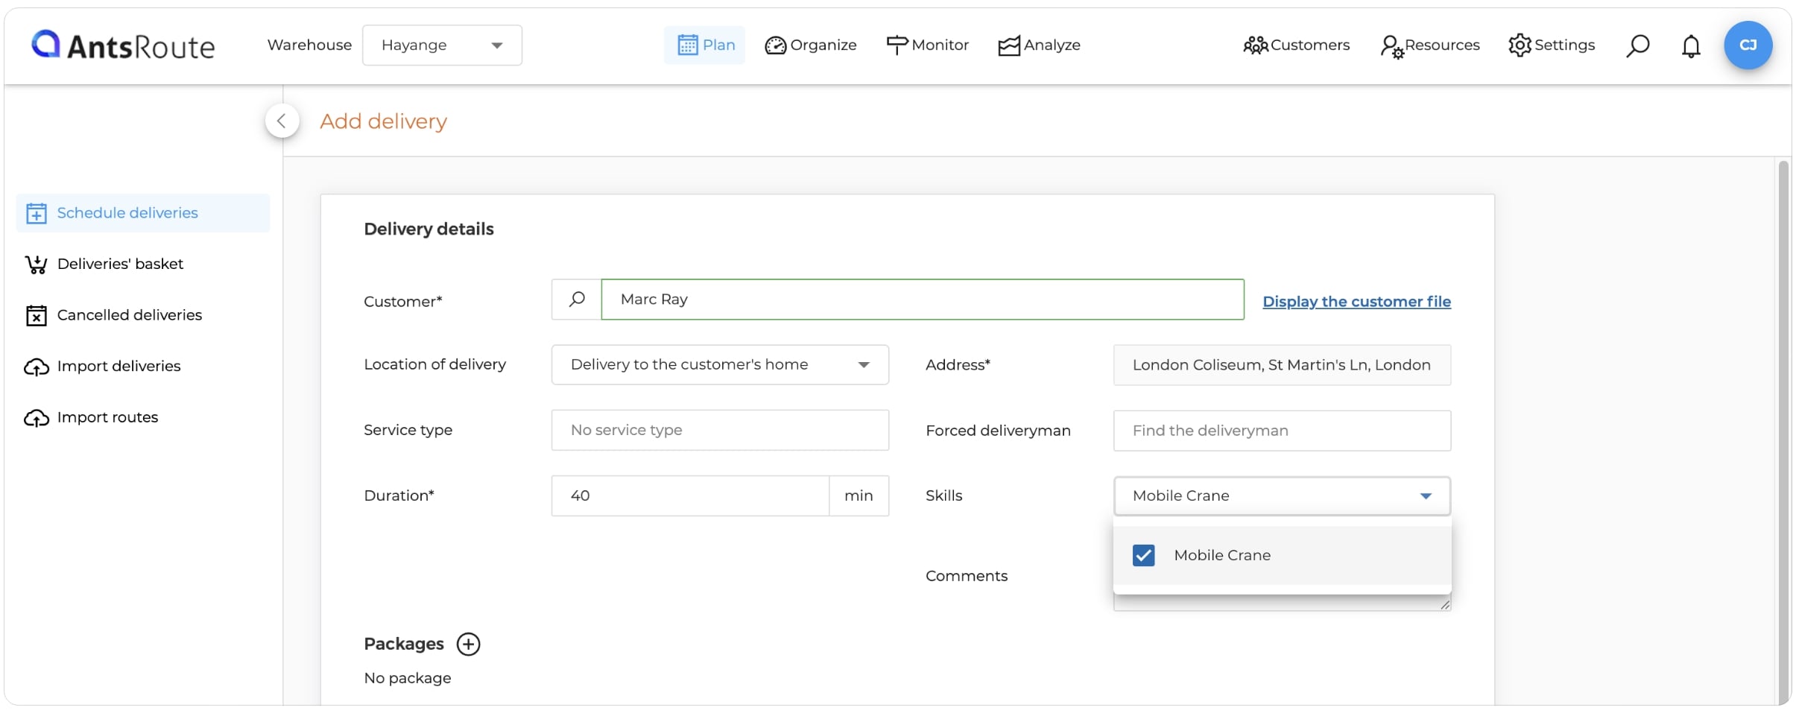Click the 'Skills' label
Image resolution: width=1796 pixels, height=713 pixels.
[x=943, y=495]
